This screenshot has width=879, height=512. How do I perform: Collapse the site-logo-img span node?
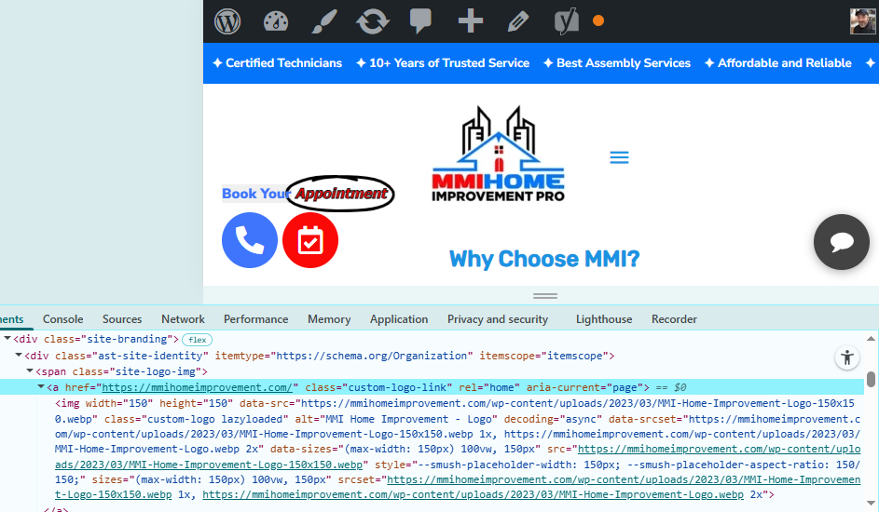[30, 371]
